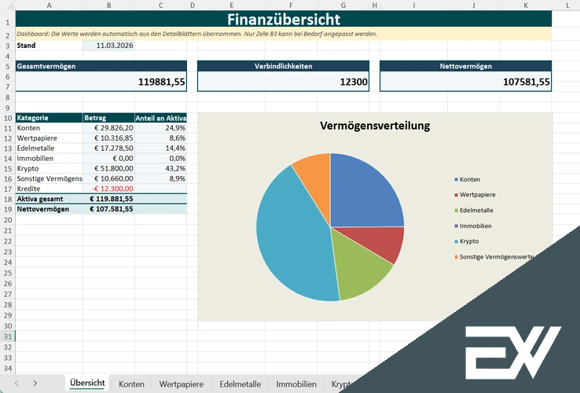Open the Konten sheet tab
This screenshot has height=393, width=580.
tap(131, 384)
